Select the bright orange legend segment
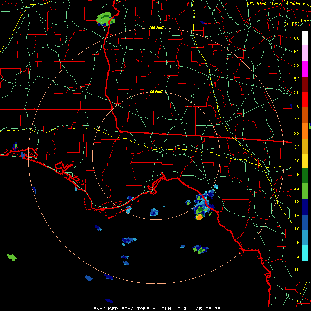 coord(305,131)
